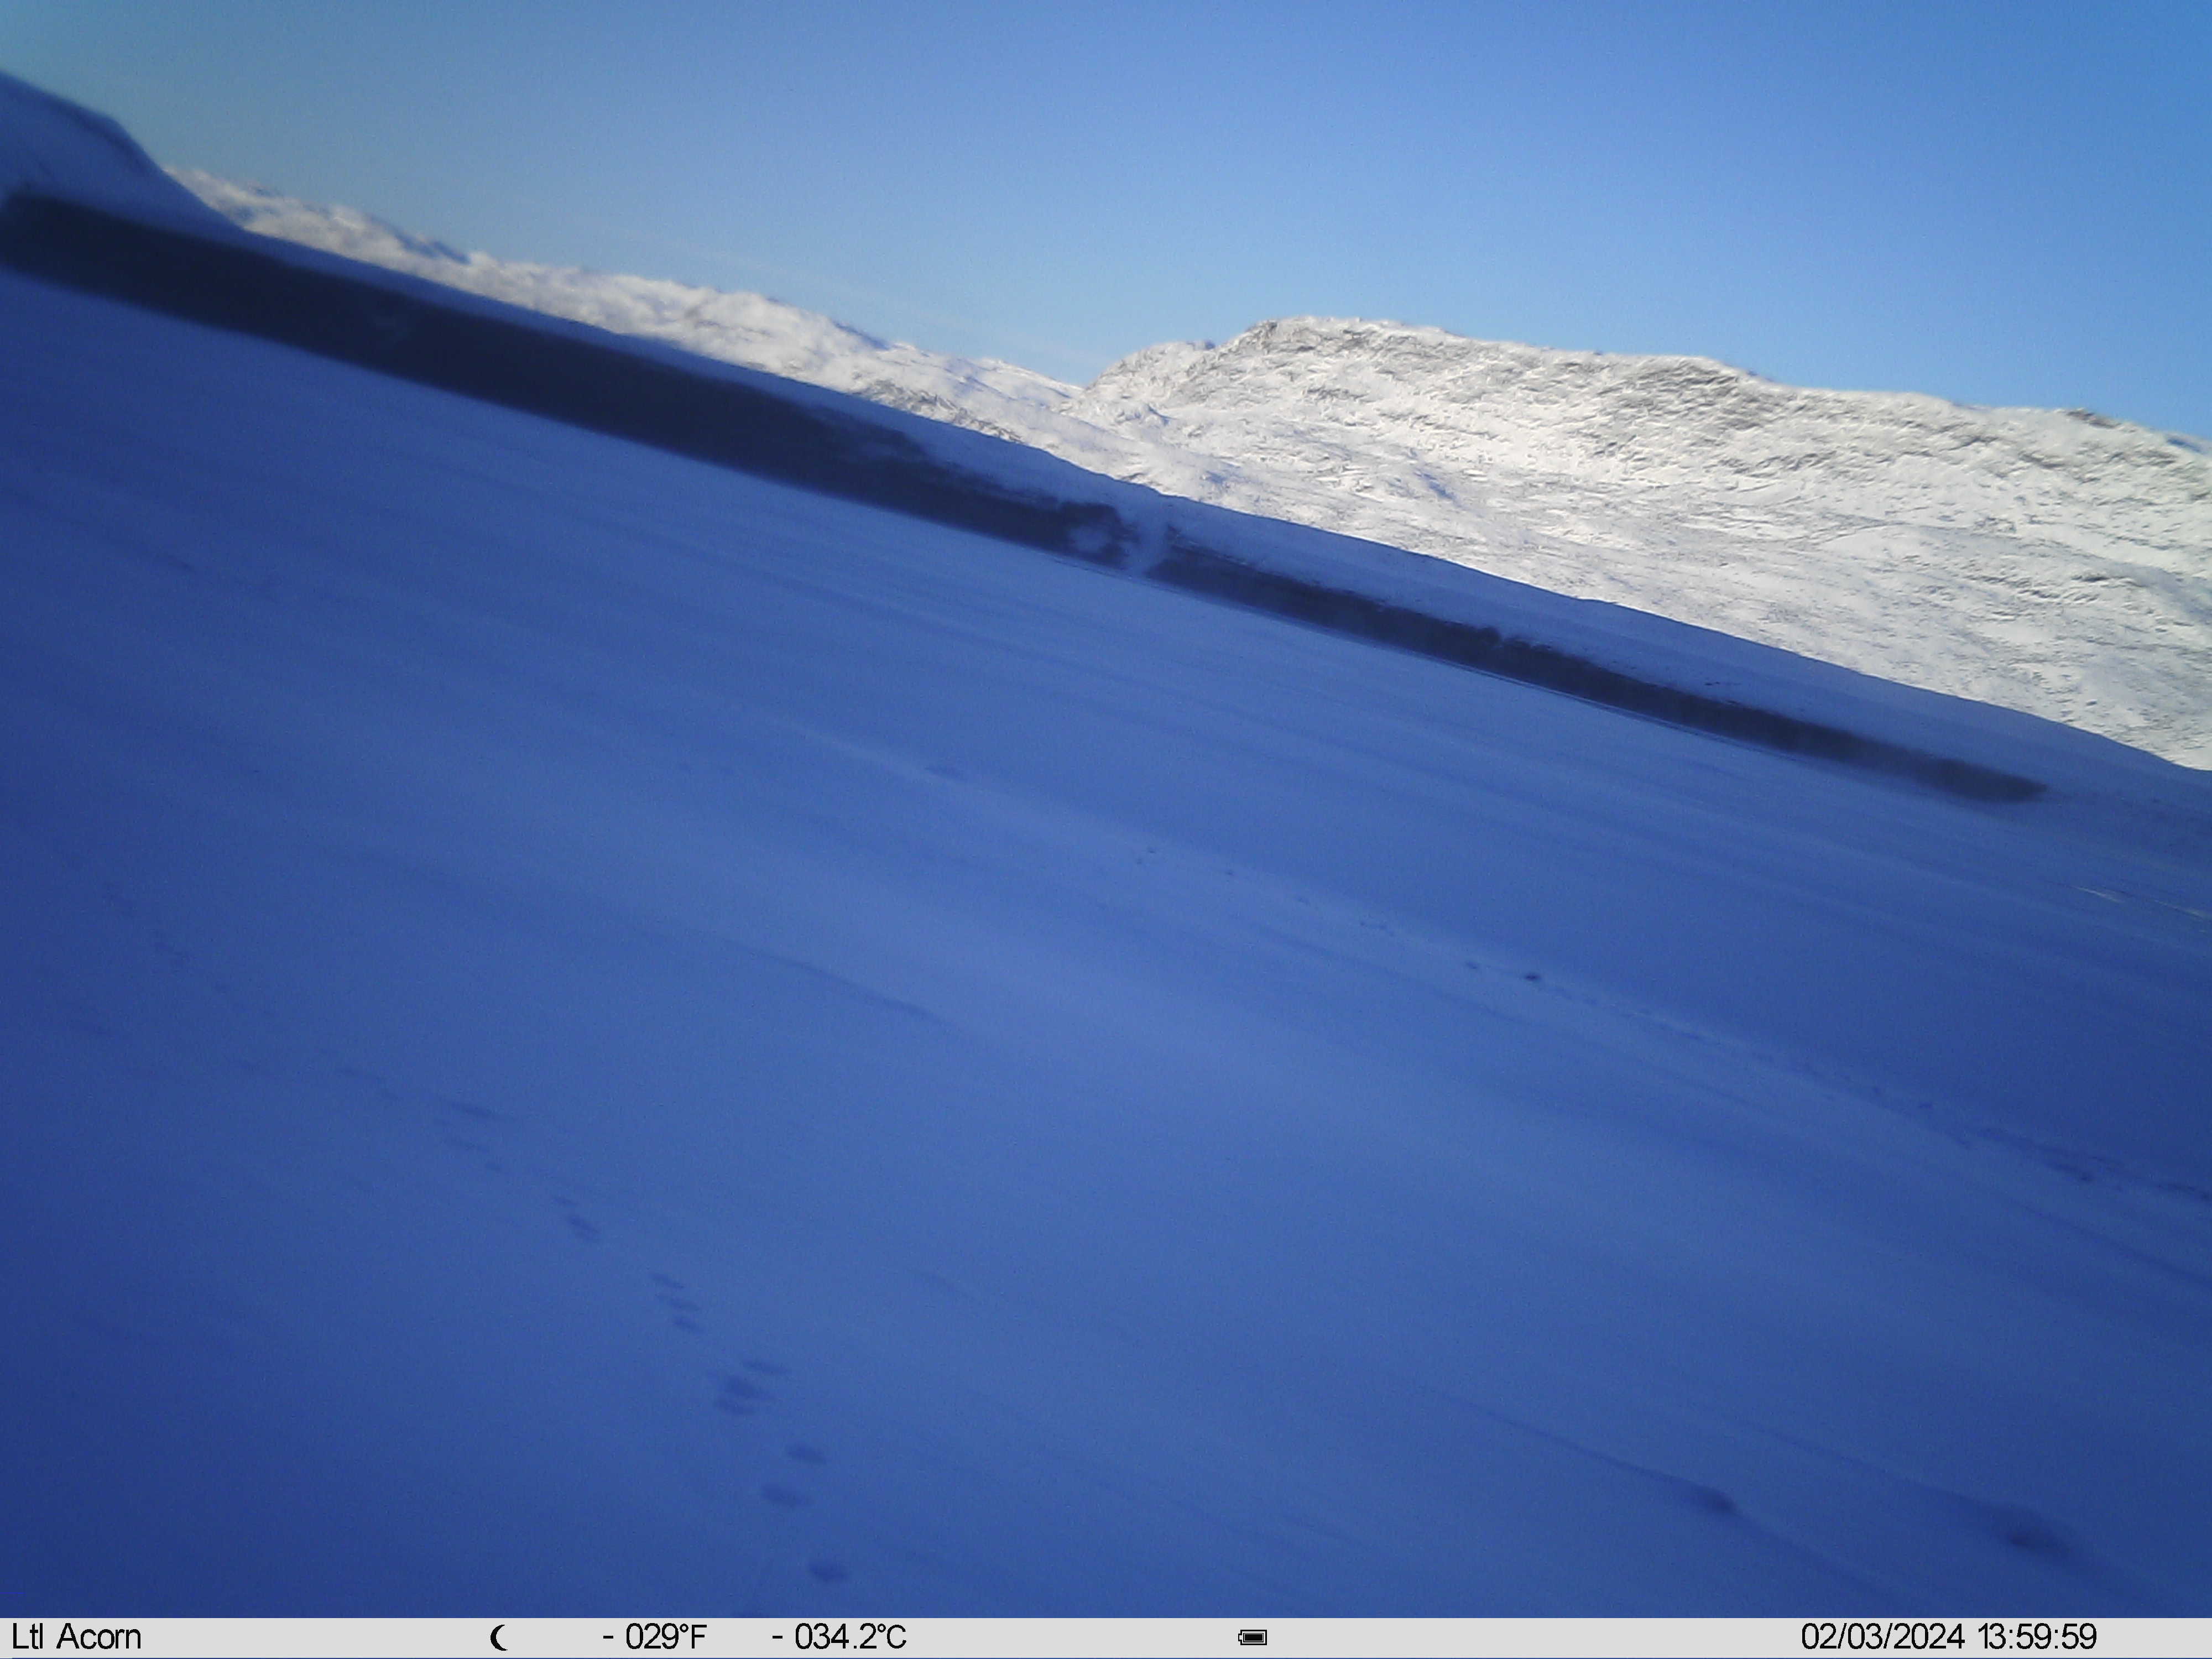2212x1659 pixels.
Task: Click the -034.2°C temperature reading
Action: click(839, 1637)
